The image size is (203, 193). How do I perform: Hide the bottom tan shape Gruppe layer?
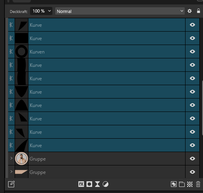tap(192, 172)
